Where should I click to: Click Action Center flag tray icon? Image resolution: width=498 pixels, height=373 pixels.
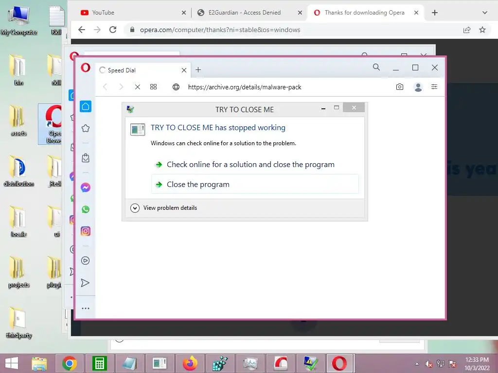[x=452, y=364]
